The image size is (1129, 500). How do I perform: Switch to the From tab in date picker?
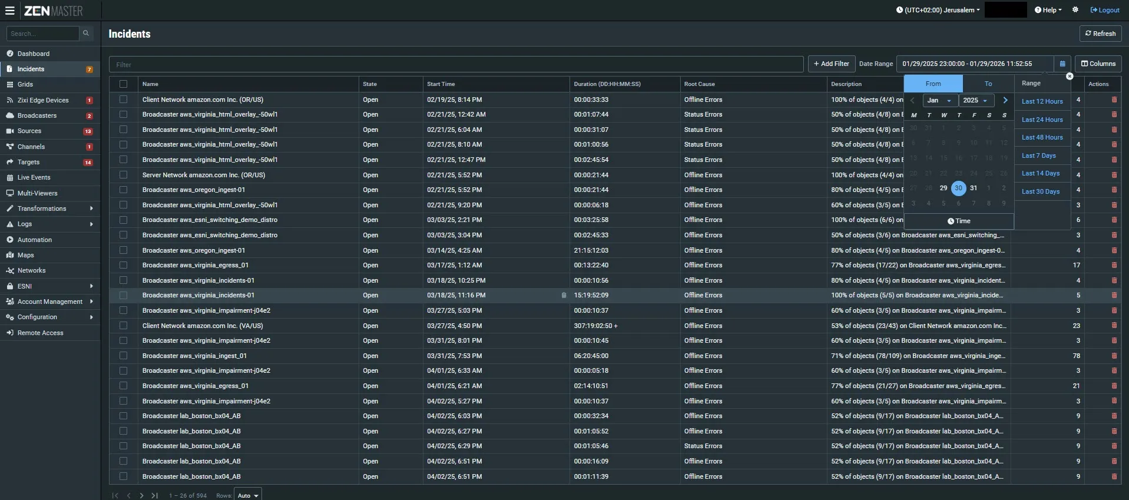click(x=933, y=84)
